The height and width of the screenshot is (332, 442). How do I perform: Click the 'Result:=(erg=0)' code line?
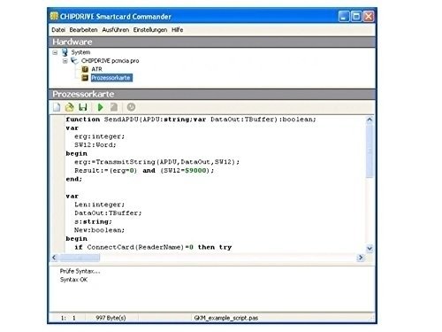[x=144, y=170]
